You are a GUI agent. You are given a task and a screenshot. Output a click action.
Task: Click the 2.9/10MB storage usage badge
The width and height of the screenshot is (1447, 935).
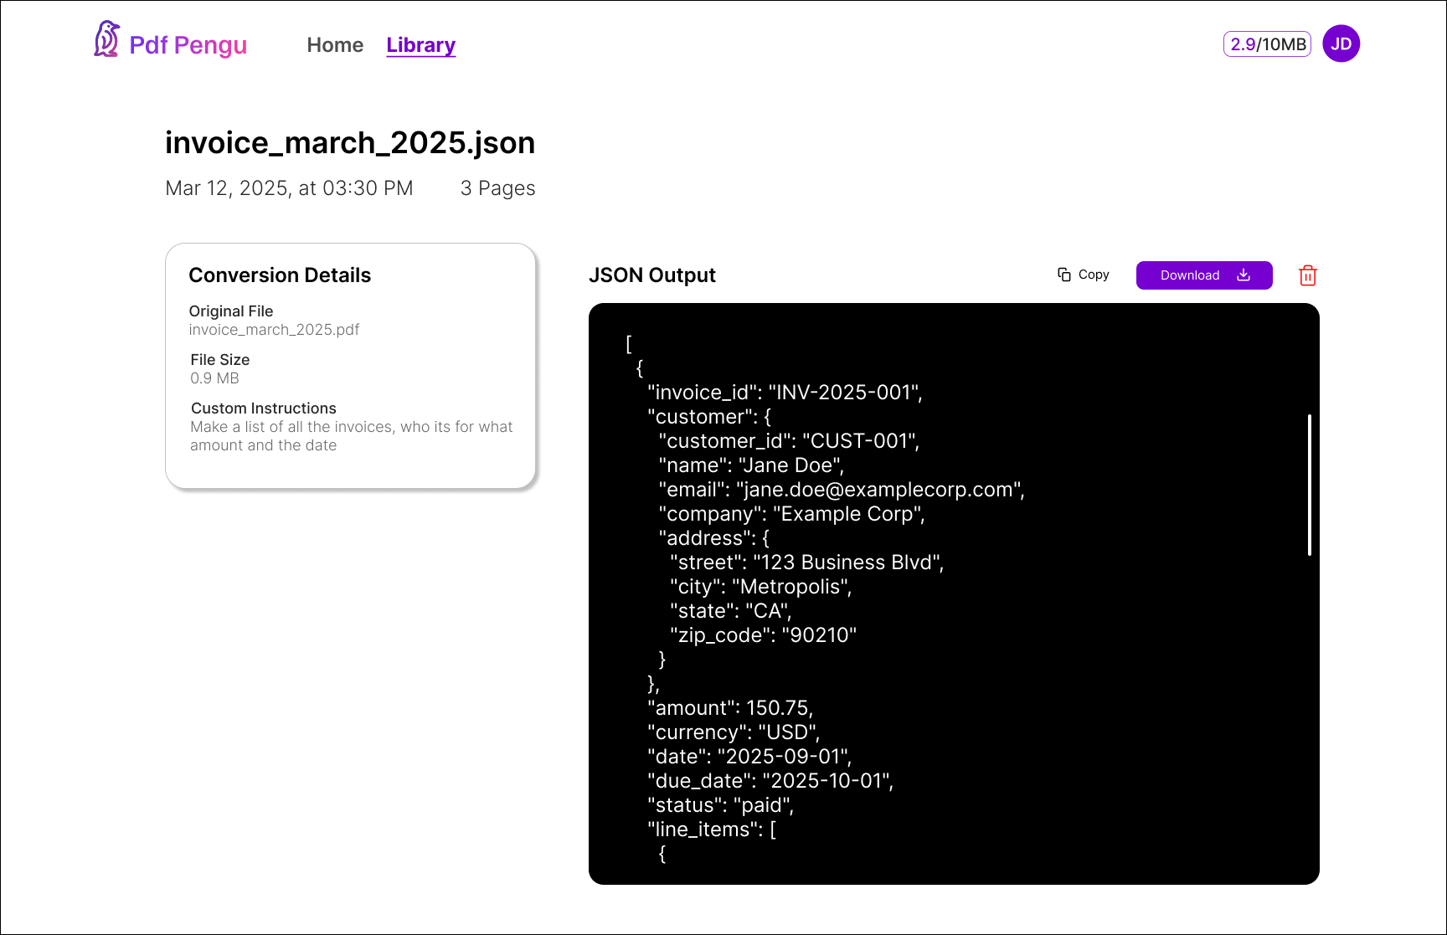click(1267, 44)
